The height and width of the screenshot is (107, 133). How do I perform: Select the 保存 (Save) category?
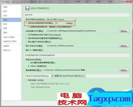(x=12, y=20)
